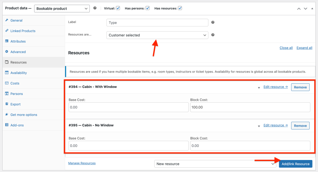
Task: Remove the Cabin - No Window resource
Action: [300, 126]
